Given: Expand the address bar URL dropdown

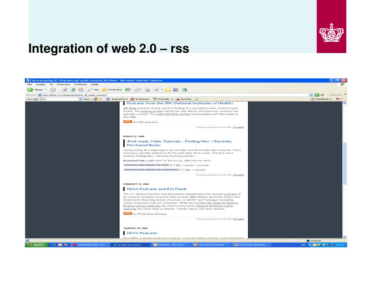Looking at the screenshot, I should point(311,95).
